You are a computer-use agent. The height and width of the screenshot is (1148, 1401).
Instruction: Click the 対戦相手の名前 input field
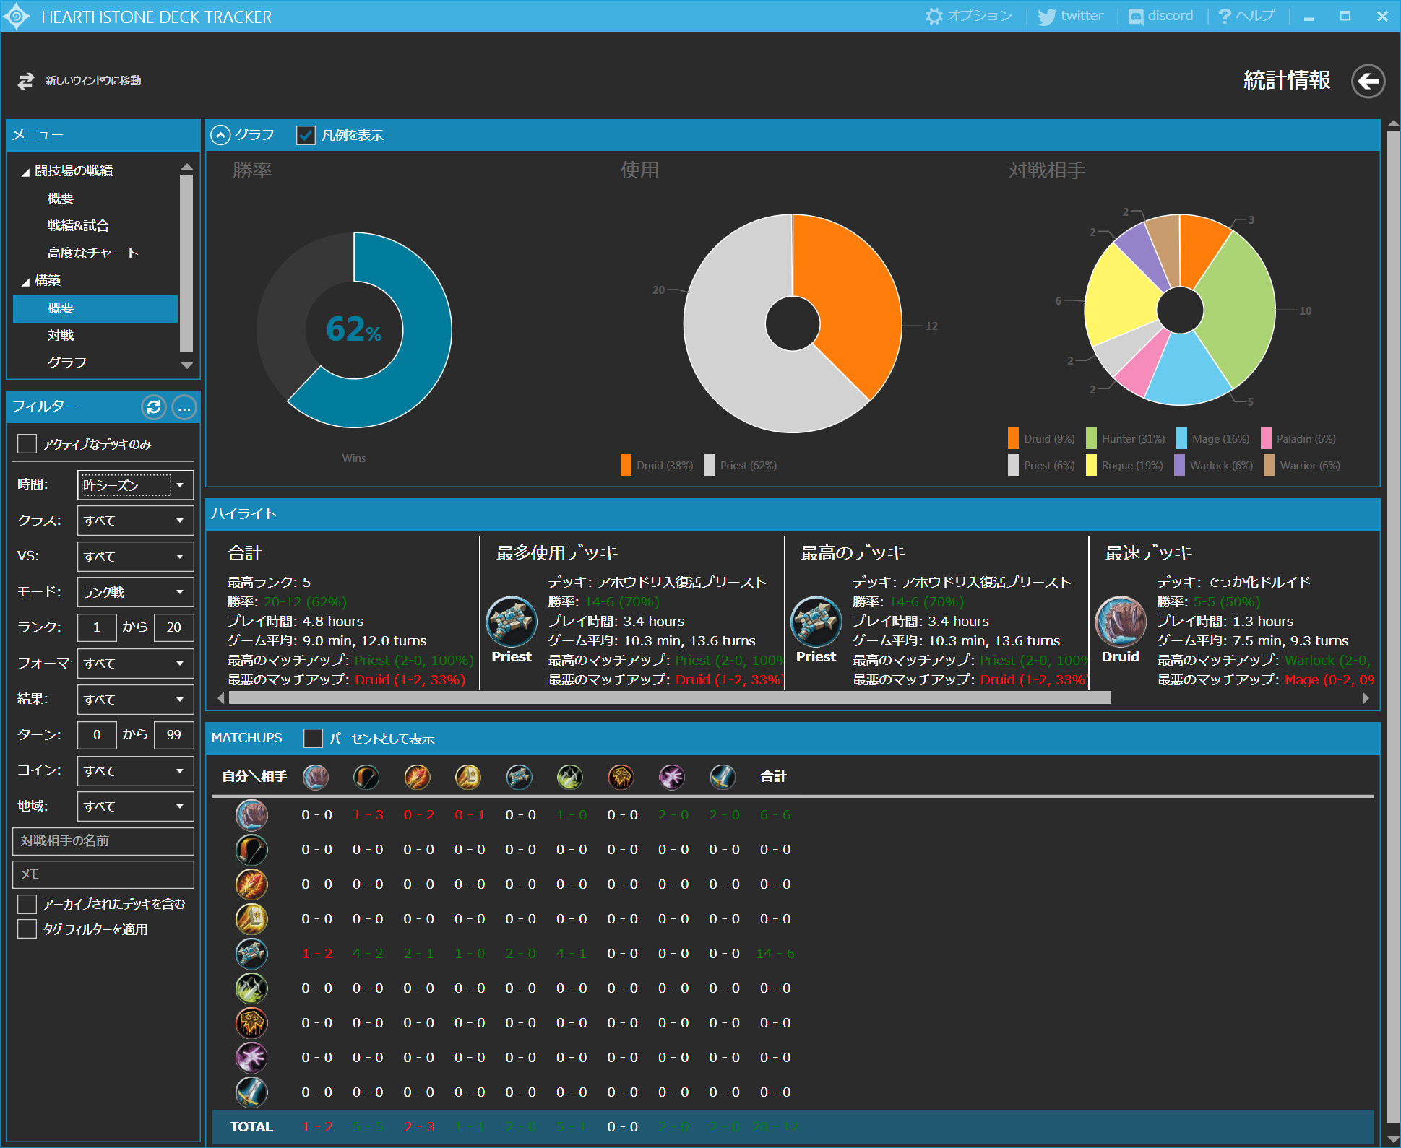pos(103,841)
